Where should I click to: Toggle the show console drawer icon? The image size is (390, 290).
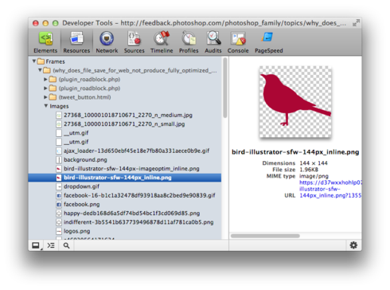coord(51,245)
